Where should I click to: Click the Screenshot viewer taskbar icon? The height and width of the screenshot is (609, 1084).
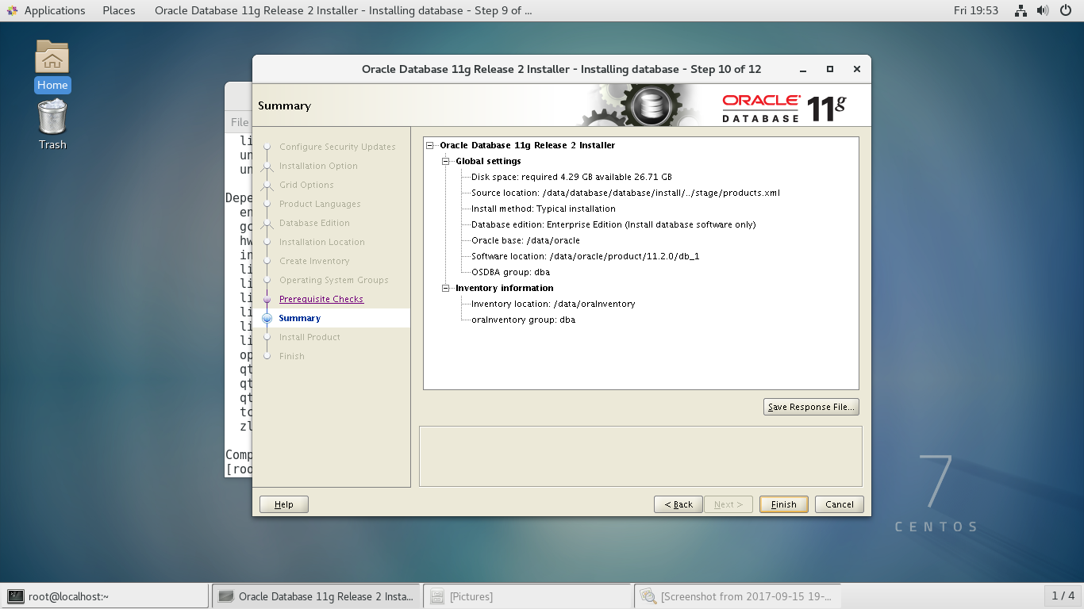coord(649,596)
